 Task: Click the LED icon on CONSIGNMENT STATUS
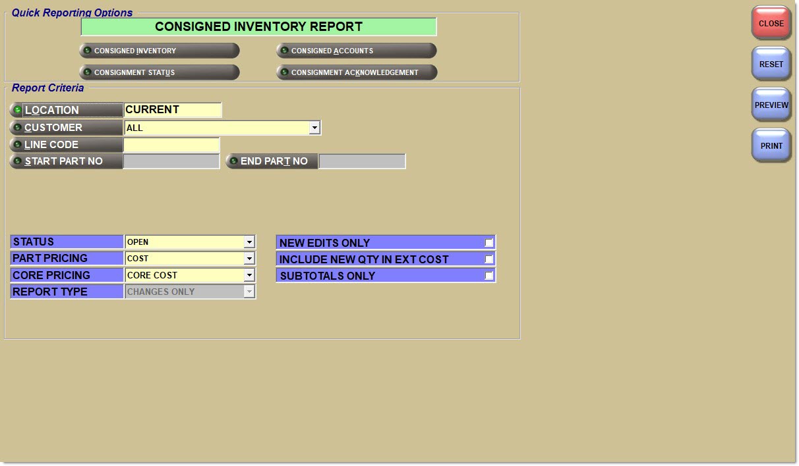click(x=87, y=72)
